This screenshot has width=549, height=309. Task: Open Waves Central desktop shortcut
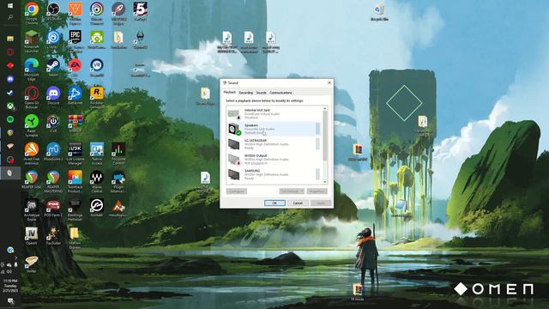(97, 181)
